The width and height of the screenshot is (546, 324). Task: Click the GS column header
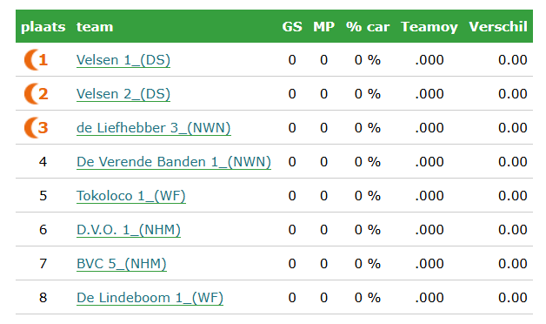point(292,27)
